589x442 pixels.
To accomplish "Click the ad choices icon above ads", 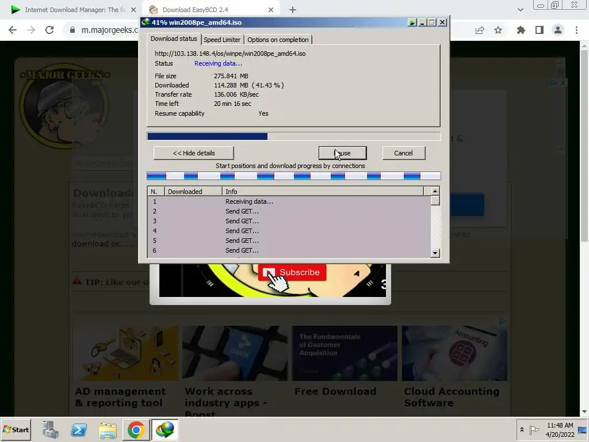I will click(x=503, y=321).
